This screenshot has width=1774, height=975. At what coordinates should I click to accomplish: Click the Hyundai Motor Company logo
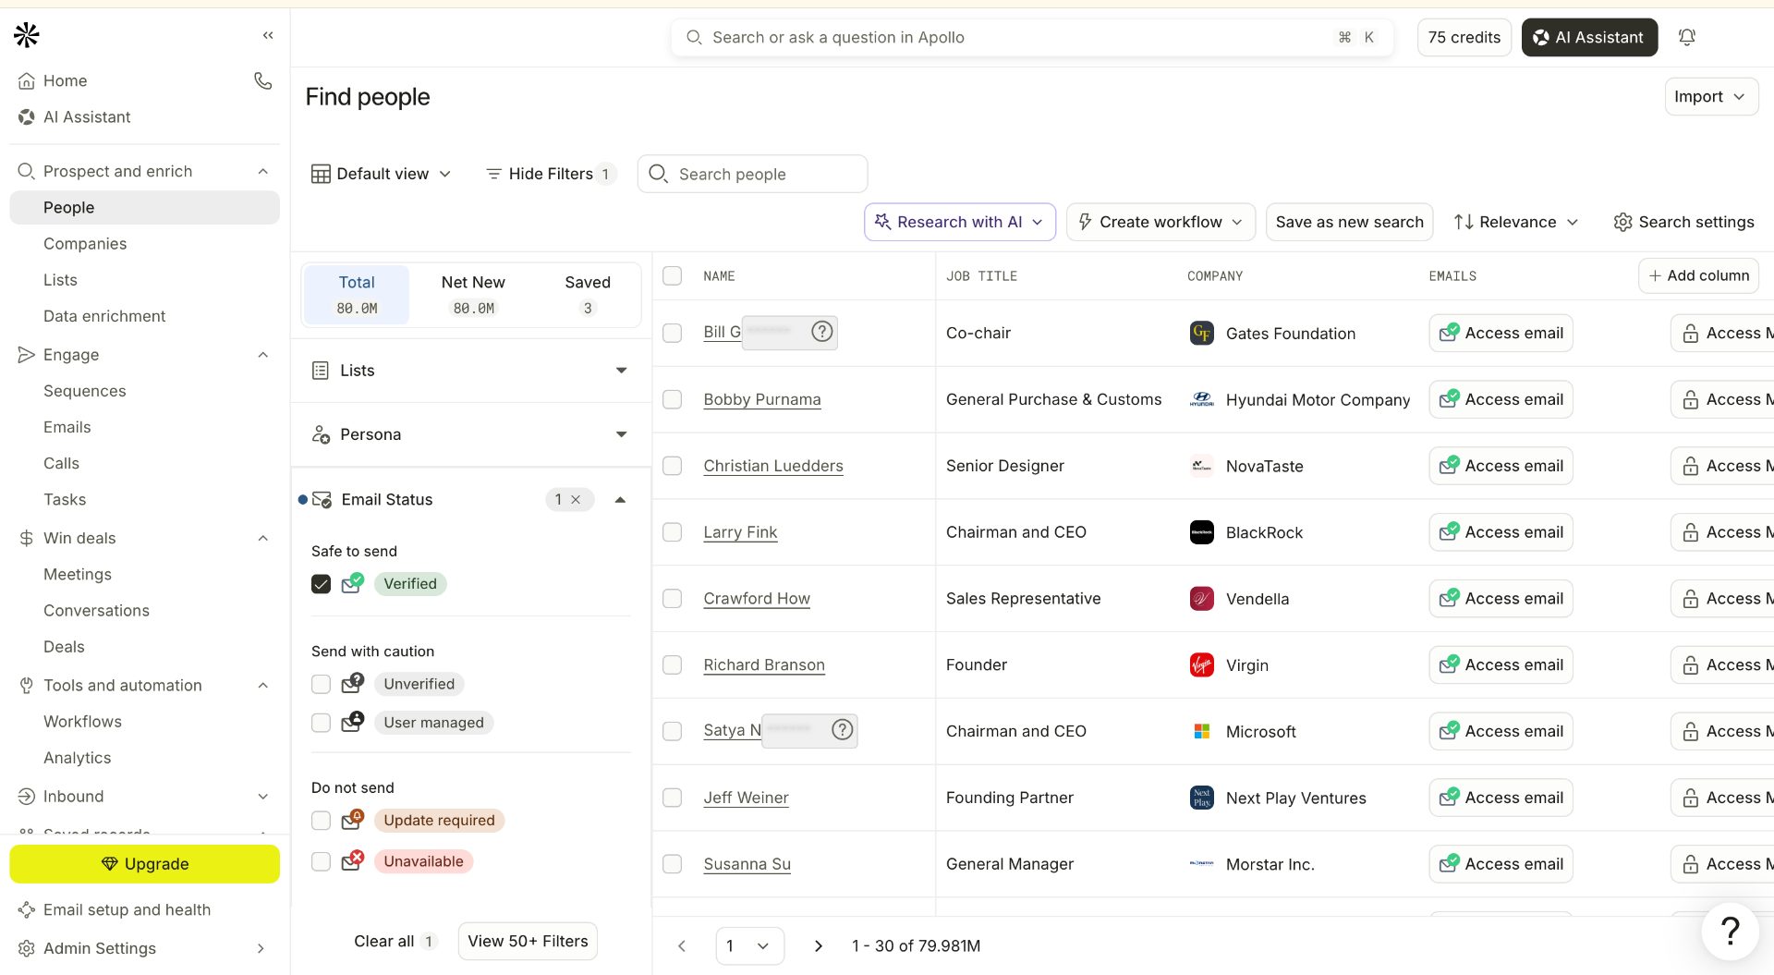pos(1202,399)
